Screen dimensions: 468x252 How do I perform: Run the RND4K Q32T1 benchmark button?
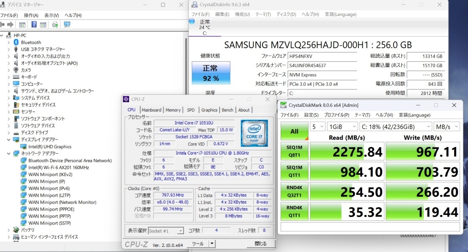[294, 191]
